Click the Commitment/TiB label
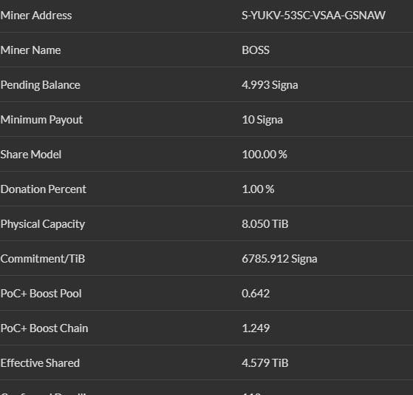Image resolution: width=413 pixels, height=395 pixels. tap(43, 259)
